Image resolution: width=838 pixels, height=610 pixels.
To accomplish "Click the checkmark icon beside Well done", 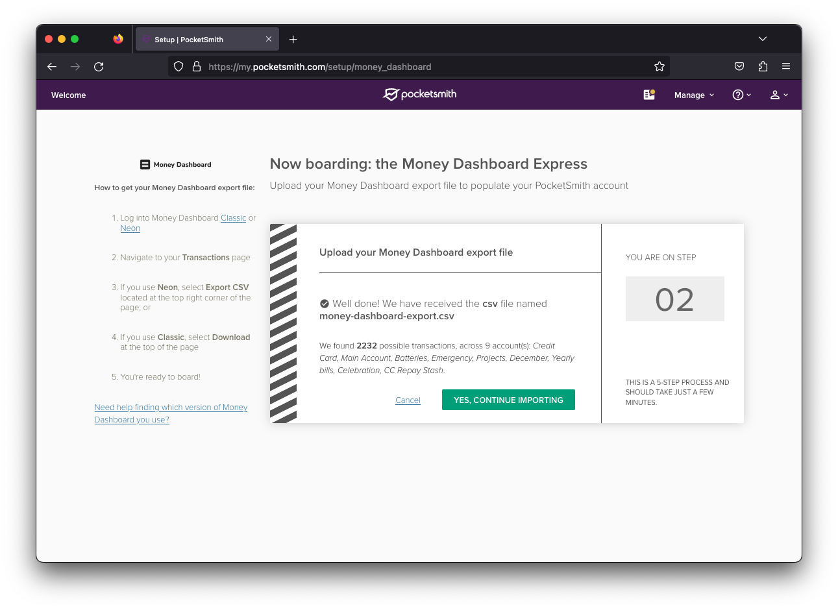I will point(325,303).
